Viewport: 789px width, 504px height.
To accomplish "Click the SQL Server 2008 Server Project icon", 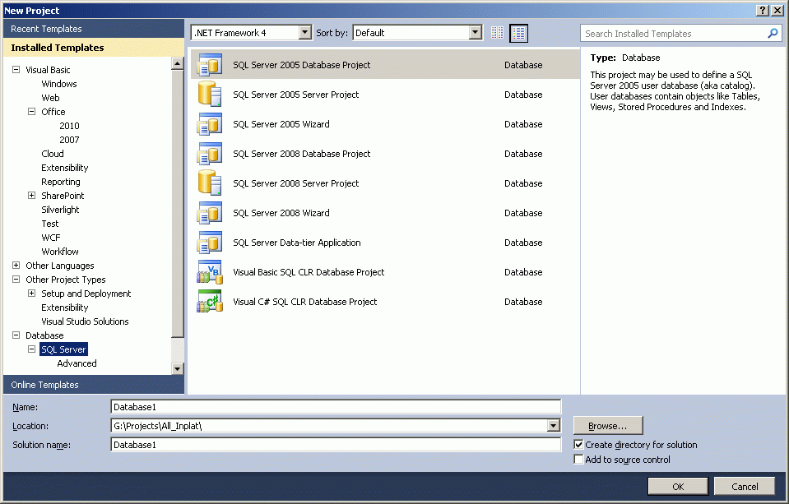I will point(210,183).
